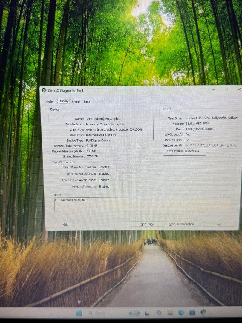Close the DirectX Diagnostic Tool window

[x=239, y=89]
